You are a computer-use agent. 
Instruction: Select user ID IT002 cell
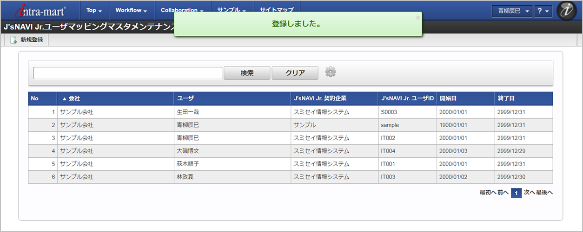point(407,138)
